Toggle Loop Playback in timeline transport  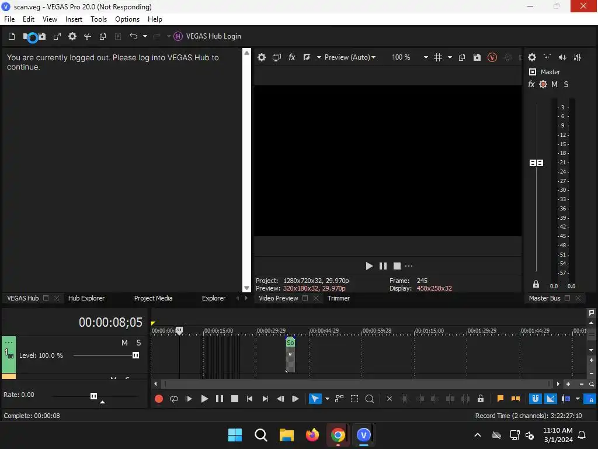[174, 399]
